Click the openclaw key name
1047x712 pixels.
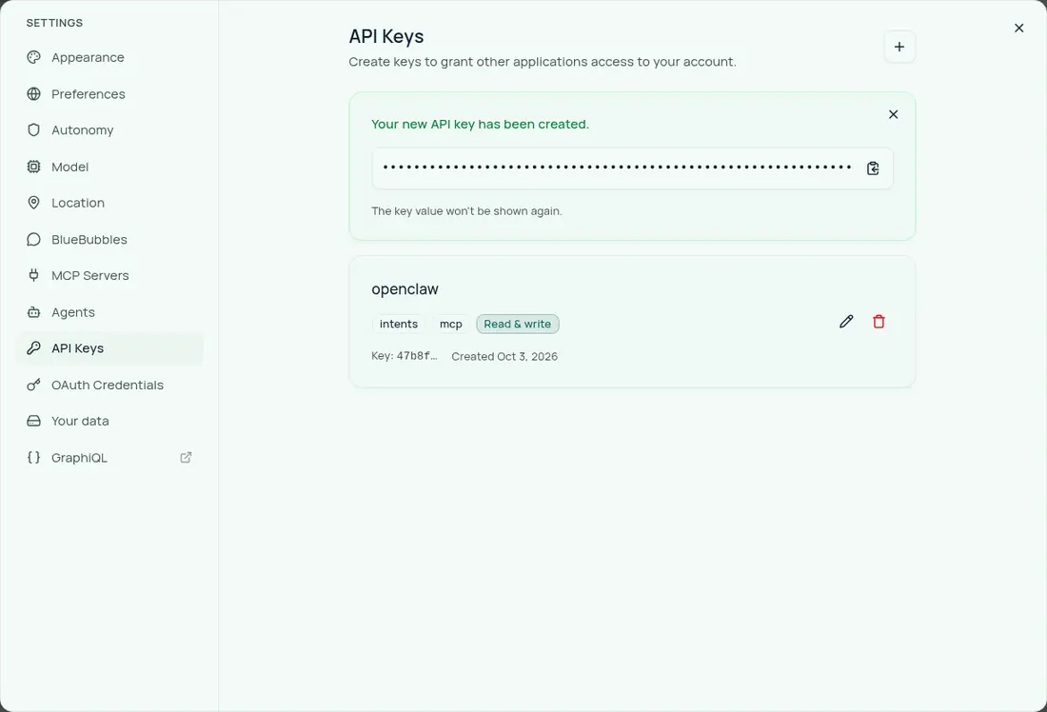pyautogui.click(x=405, y=289)
